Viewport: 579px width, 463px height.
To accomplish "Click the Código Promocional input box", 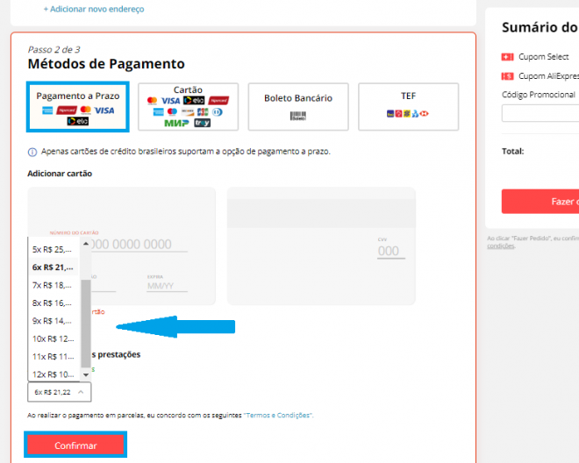I will pos(540,113).
